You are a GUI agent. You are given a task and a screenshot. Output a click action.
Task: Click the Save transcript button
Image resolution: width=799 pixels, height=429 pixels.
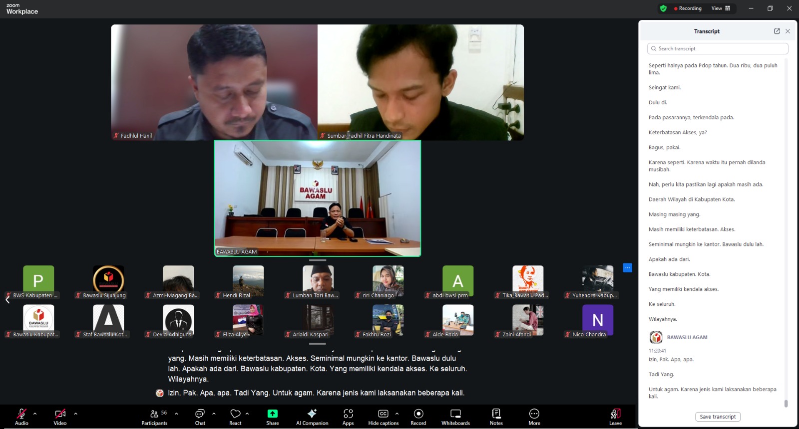(718, 417)
